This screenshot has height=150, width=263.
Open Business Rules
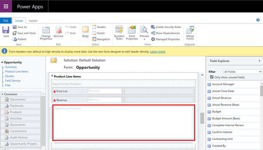pos(119,33)
